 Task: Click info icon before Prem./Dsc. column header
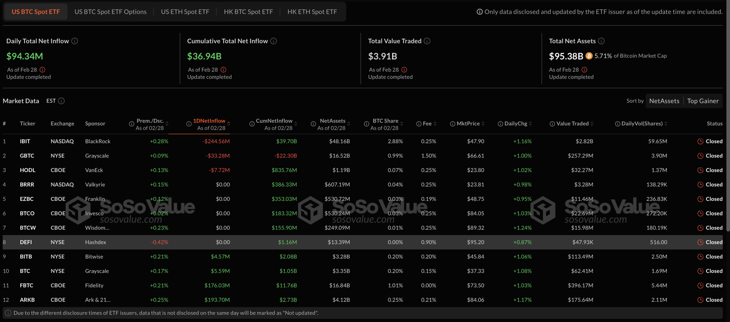(132, 124)
